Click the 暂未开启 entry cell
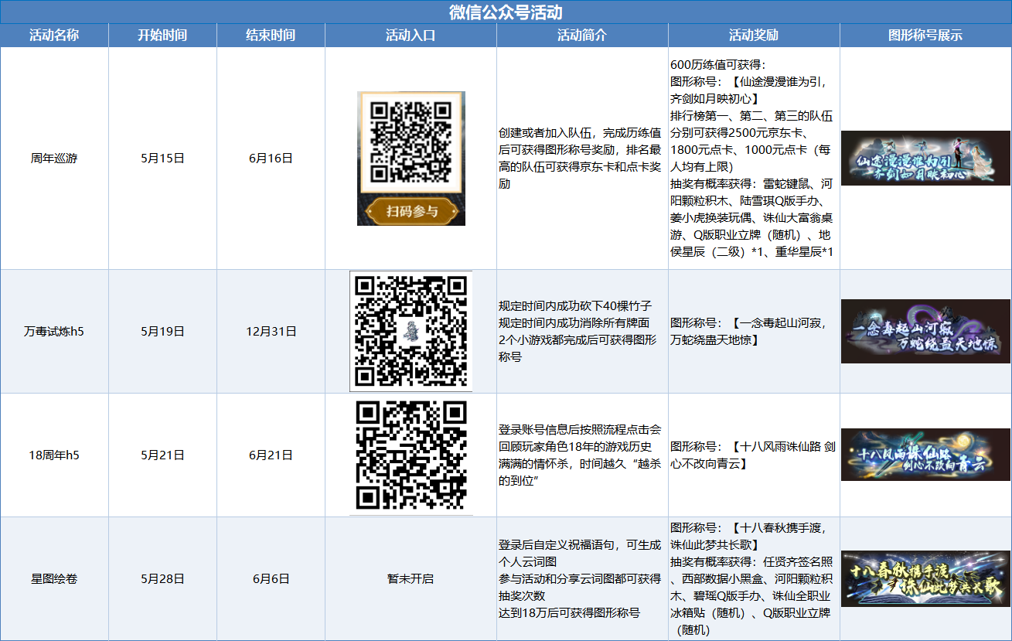This screenshot has height=641, width=1012. 411,578
